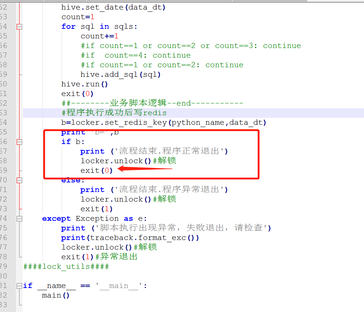Click 'exit(0)' below hive.run()
Screen dimensions: 364x312
77,94
